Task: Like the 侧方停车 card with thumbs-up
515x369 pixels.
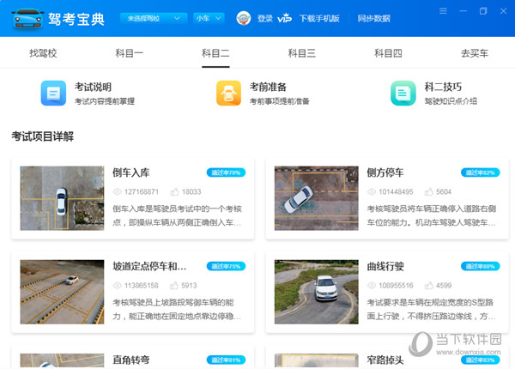Action: (428, 191)
